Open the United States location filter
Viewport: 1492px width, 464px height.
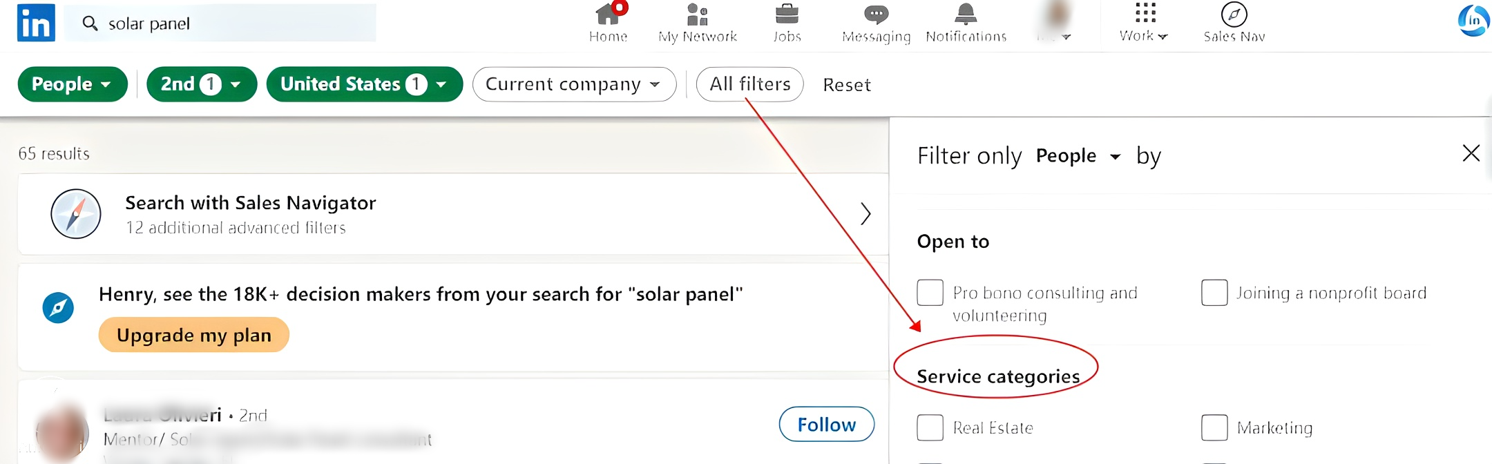(x=365, y=84)
